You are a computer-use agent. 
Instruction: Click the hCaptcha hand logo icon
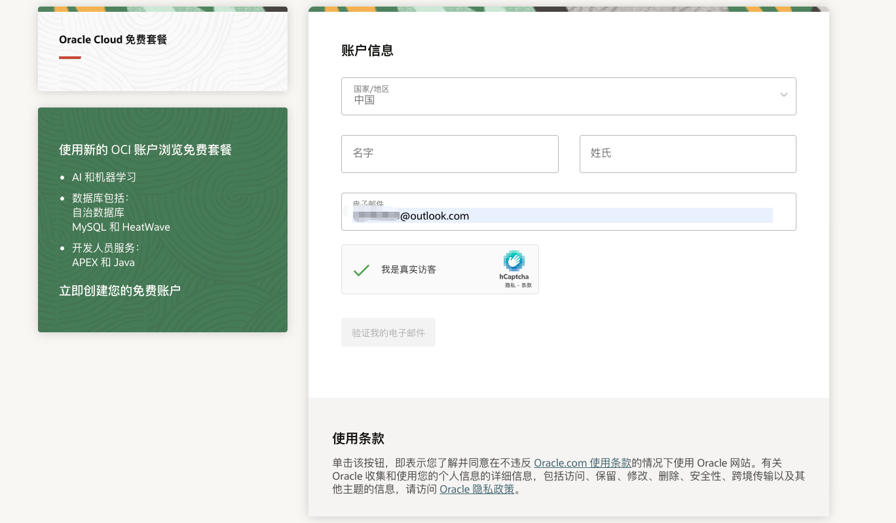point(514,261)
